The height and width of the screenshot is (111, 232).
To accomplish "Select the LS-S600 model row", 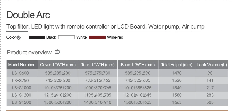I will pos(22,73).
